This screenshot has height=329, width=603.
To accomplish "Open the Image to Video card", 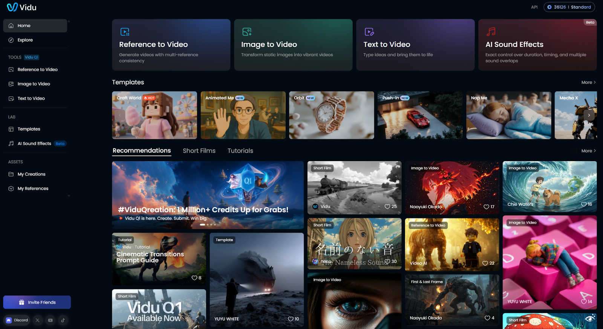I will tap(293, 45).
